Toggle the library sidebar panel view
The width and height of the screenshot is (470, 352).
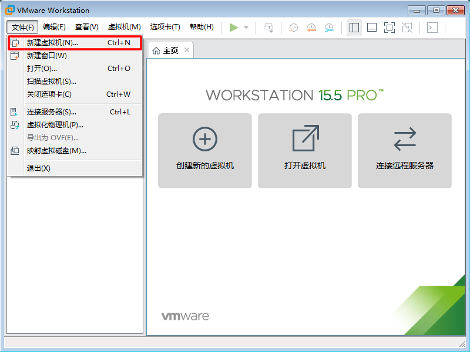354,28
